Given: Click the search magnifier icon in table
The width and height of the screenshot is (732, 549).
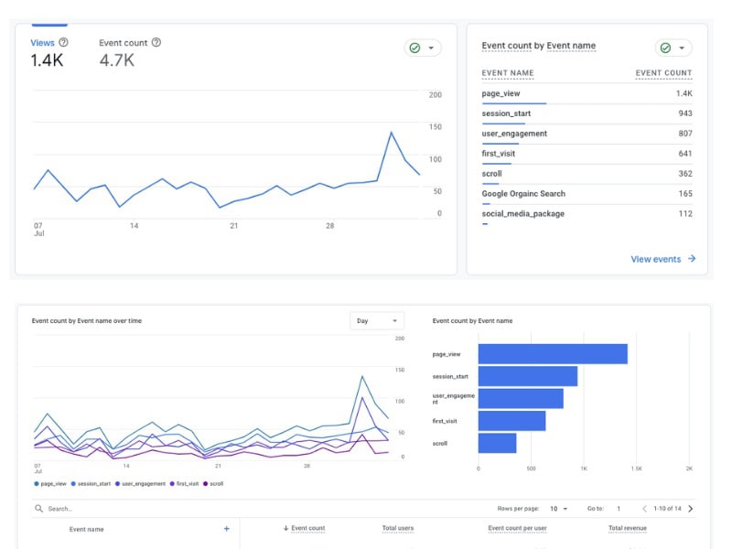Looking at the screenshot, I should pyautogui.click(x=38, y=509).
